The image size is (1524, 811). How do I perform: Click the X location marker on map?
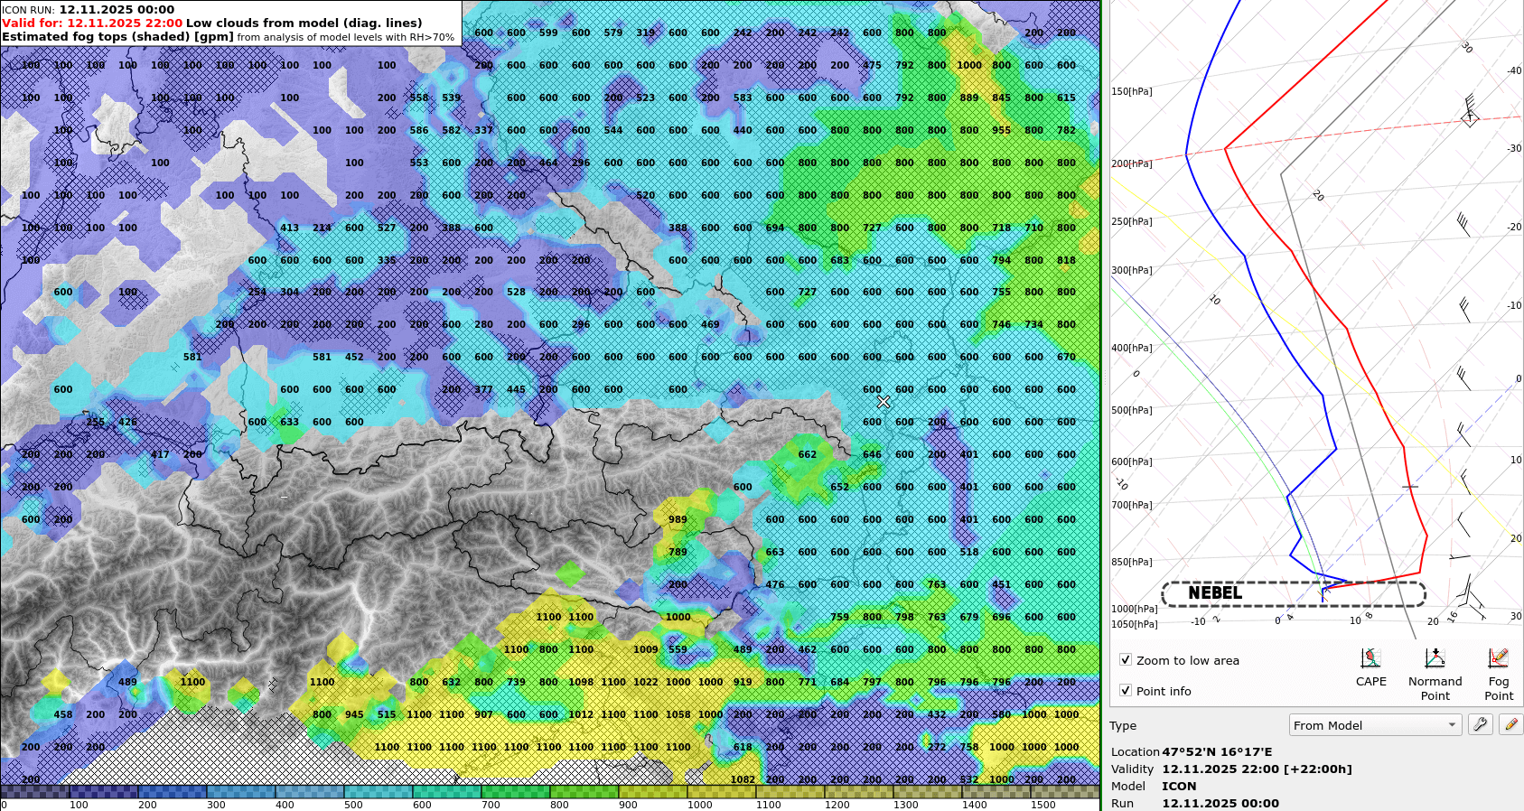884,402
